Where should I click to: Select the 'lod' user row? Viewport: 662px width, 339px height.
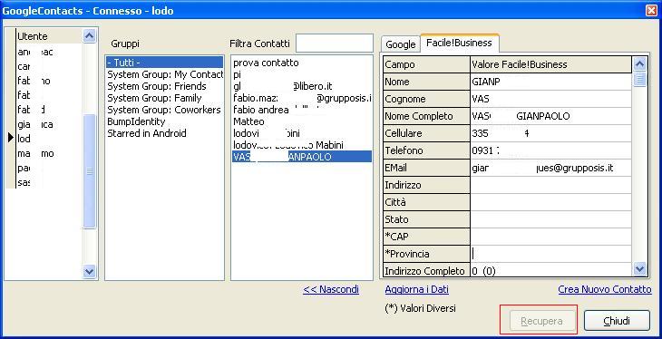point(49,139)
